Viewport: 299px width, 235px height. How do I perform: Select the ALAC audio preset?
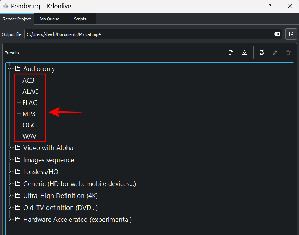(x=30, y=91)
